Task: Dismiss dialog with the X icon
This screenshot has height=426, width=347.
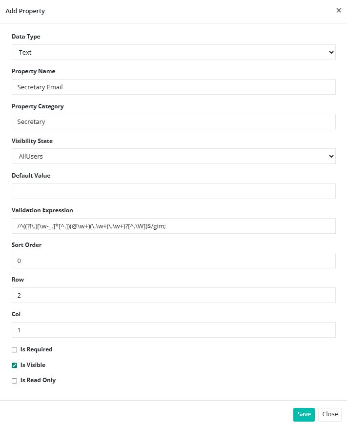Action: (339, 10)
